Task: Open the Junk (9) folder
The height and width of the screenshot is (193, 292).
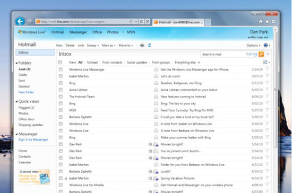Action: [24, 69]
